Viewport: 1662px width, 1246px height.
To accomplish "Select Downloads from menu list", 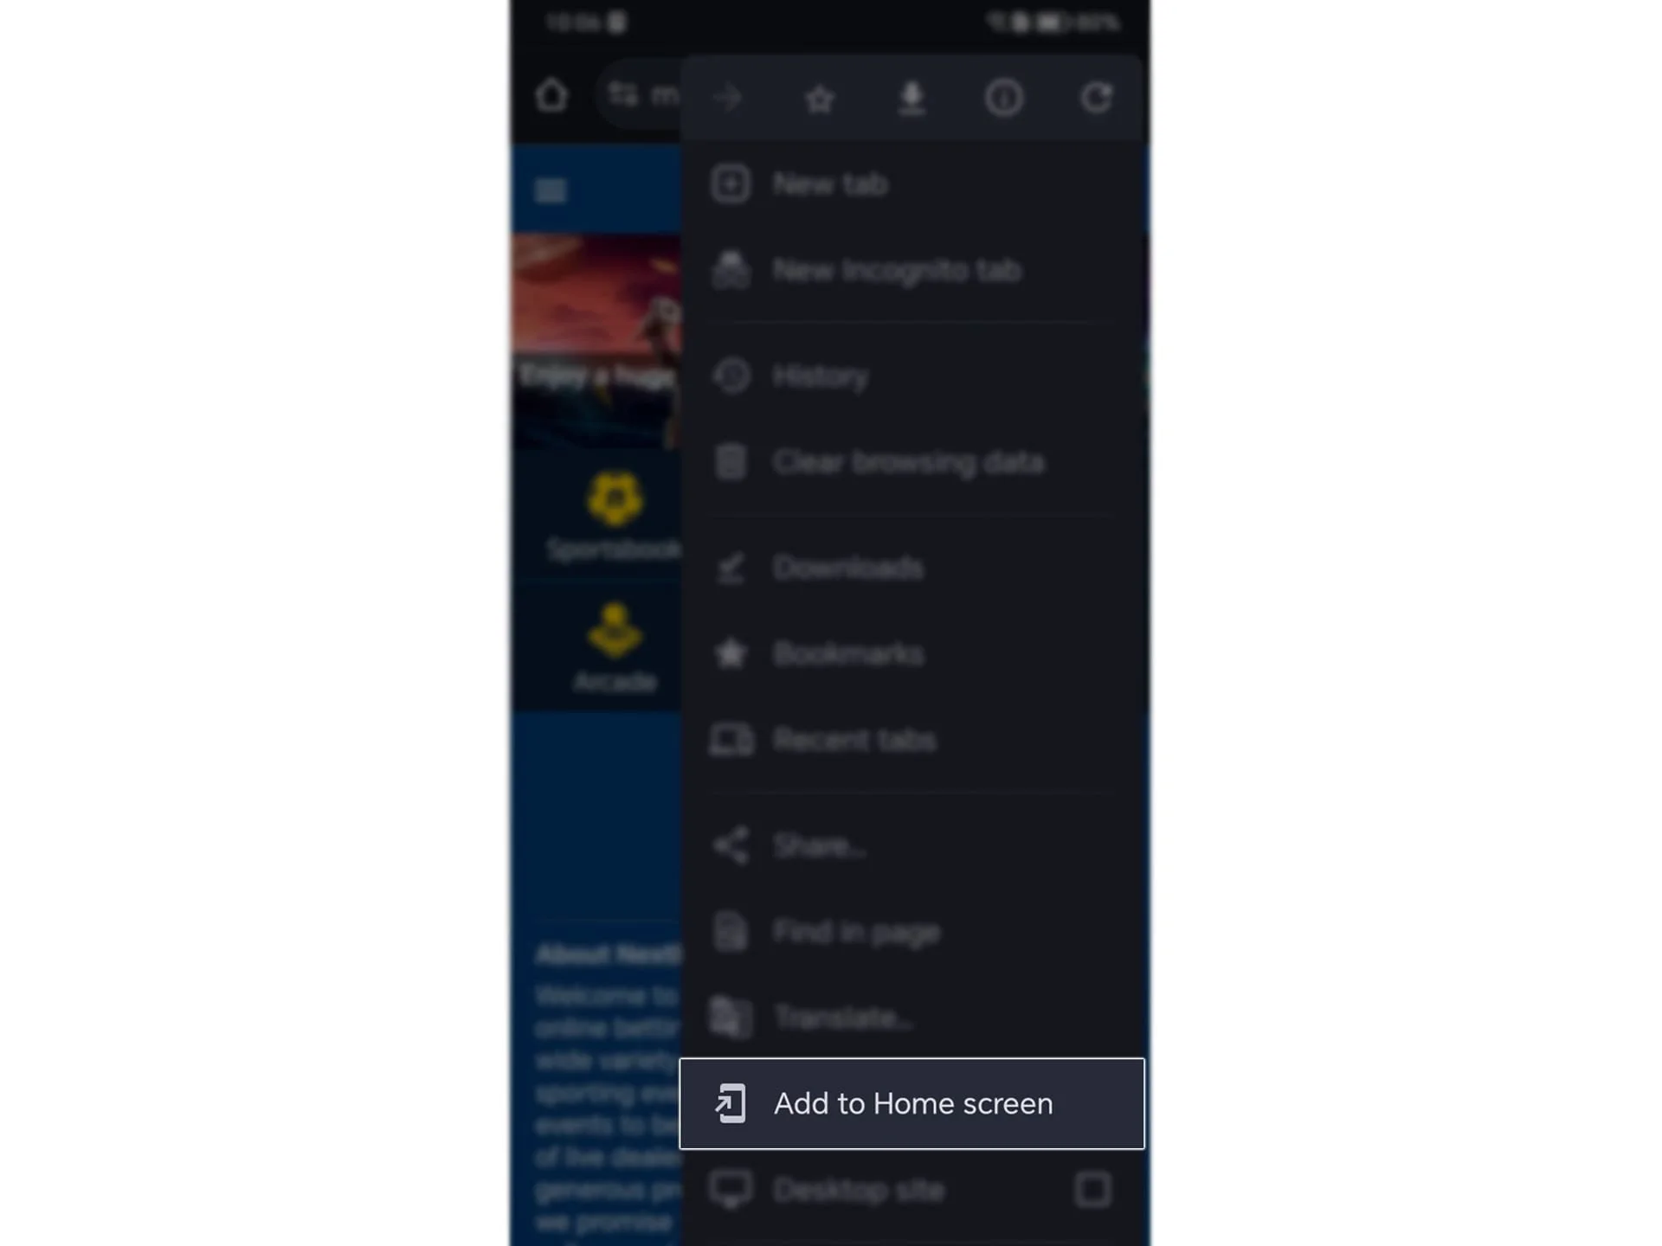I will click(x=848, y=567).
